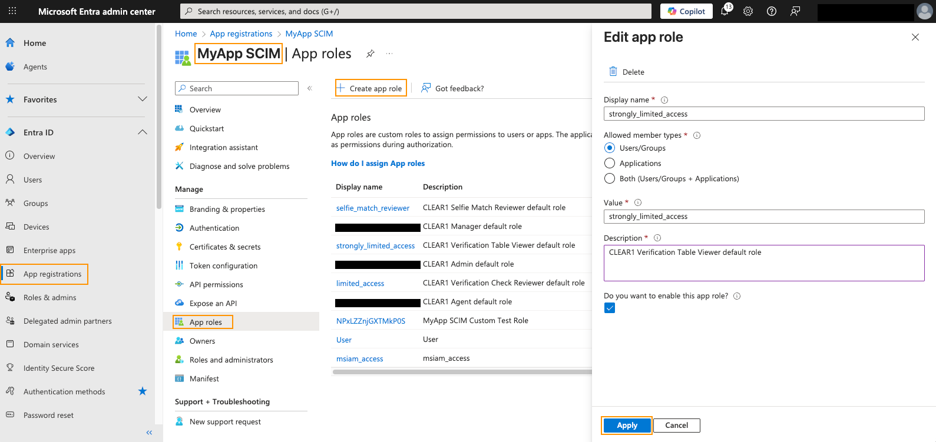Click the Got feedback person icon

coord(426,88)
